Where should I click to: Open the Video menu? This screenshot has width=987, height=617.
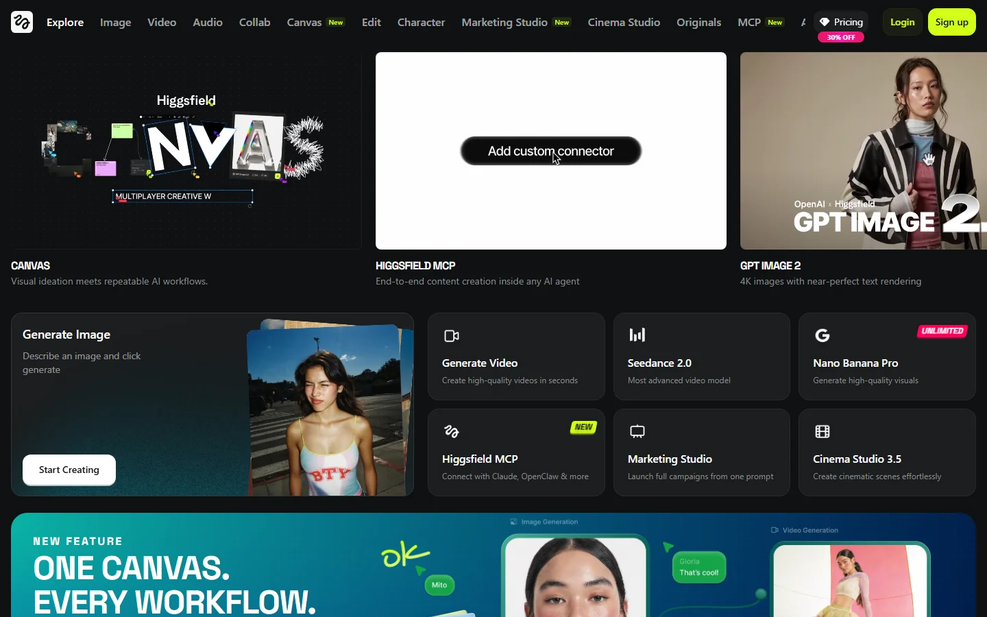(162, 22)
